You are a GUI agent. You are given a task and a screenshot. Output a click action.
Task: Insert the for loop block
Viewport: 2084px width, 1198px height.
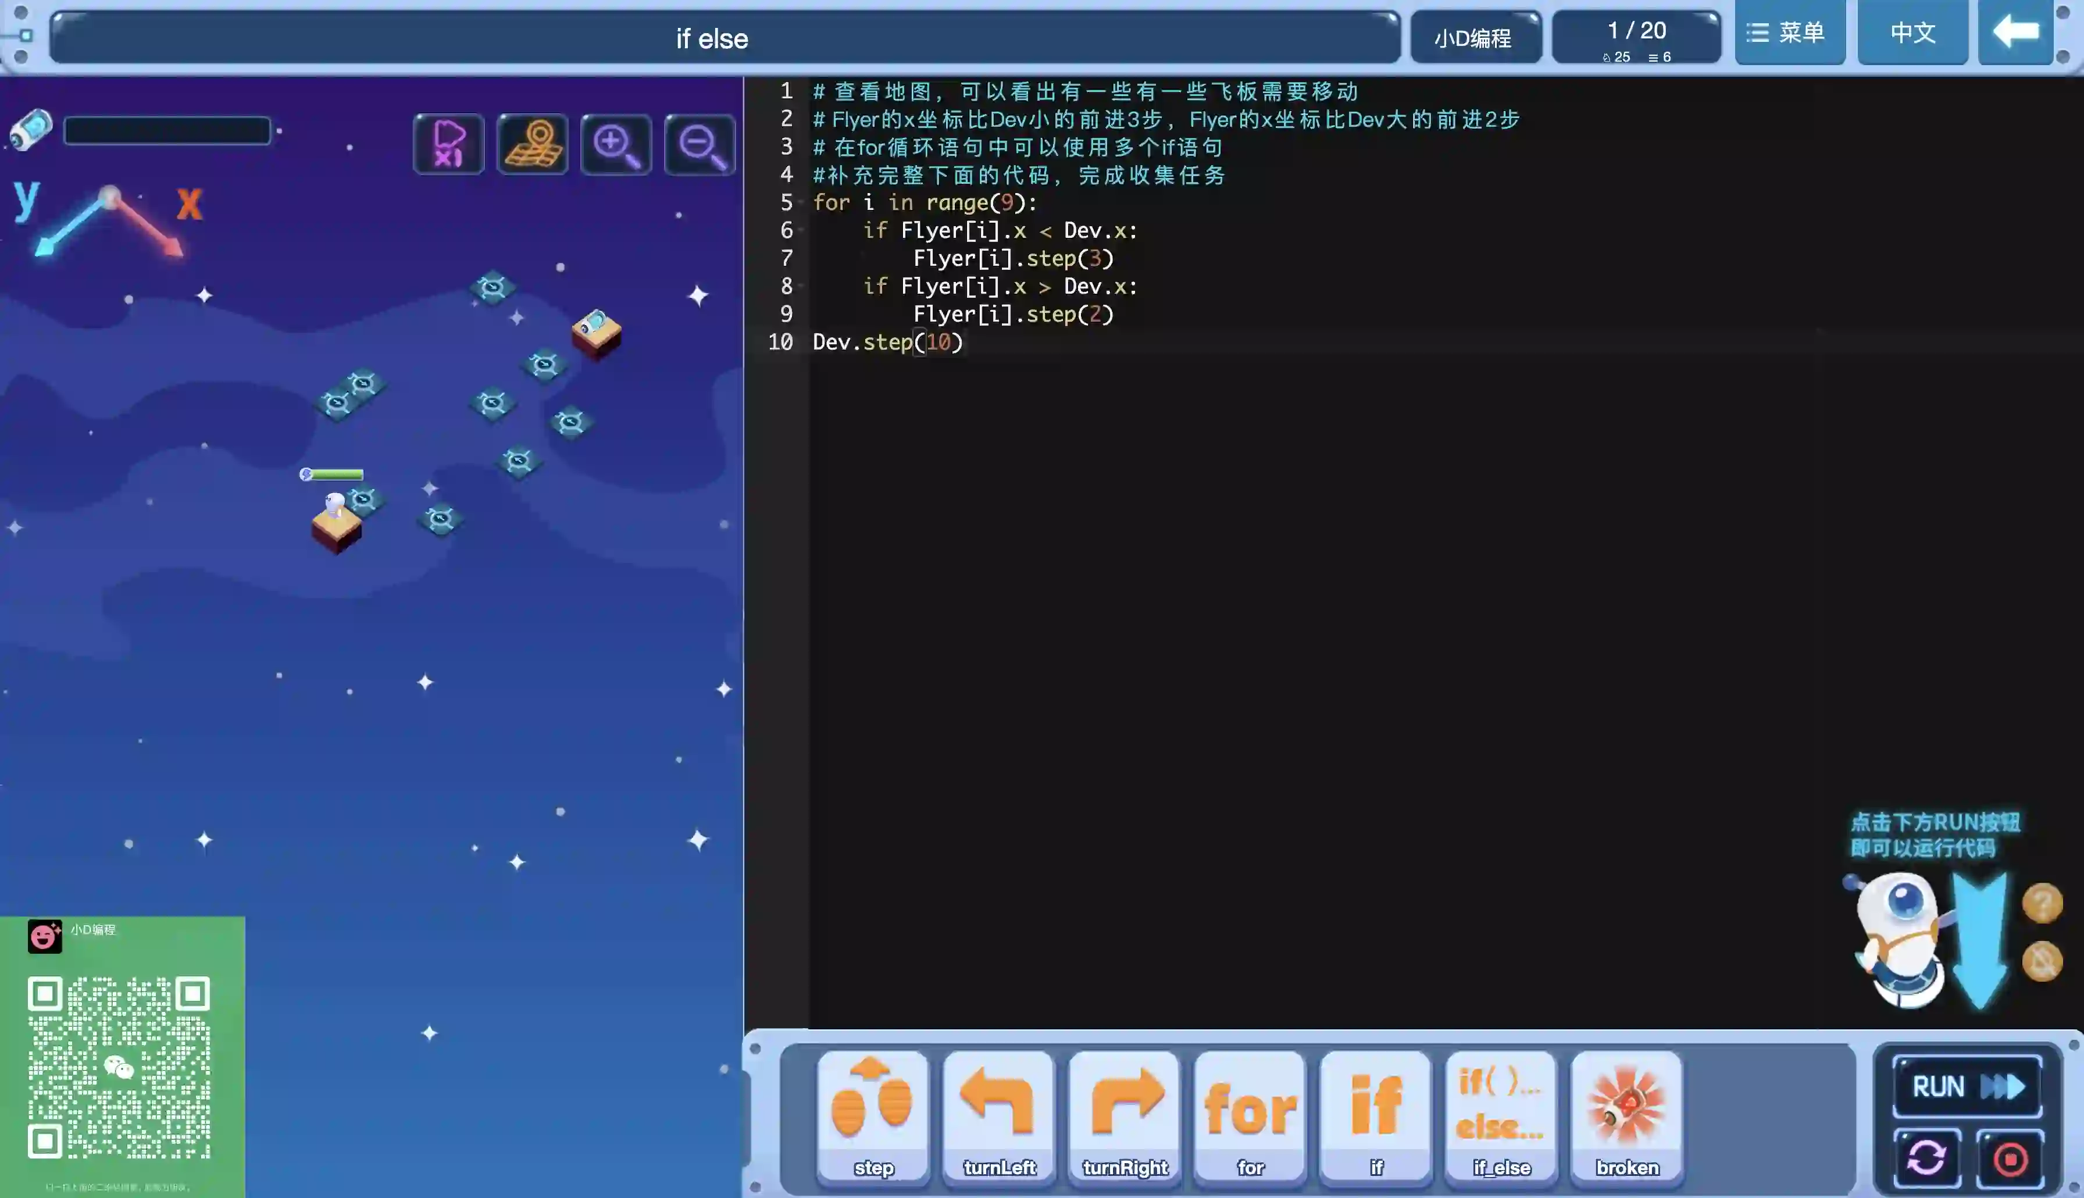1250,1115
